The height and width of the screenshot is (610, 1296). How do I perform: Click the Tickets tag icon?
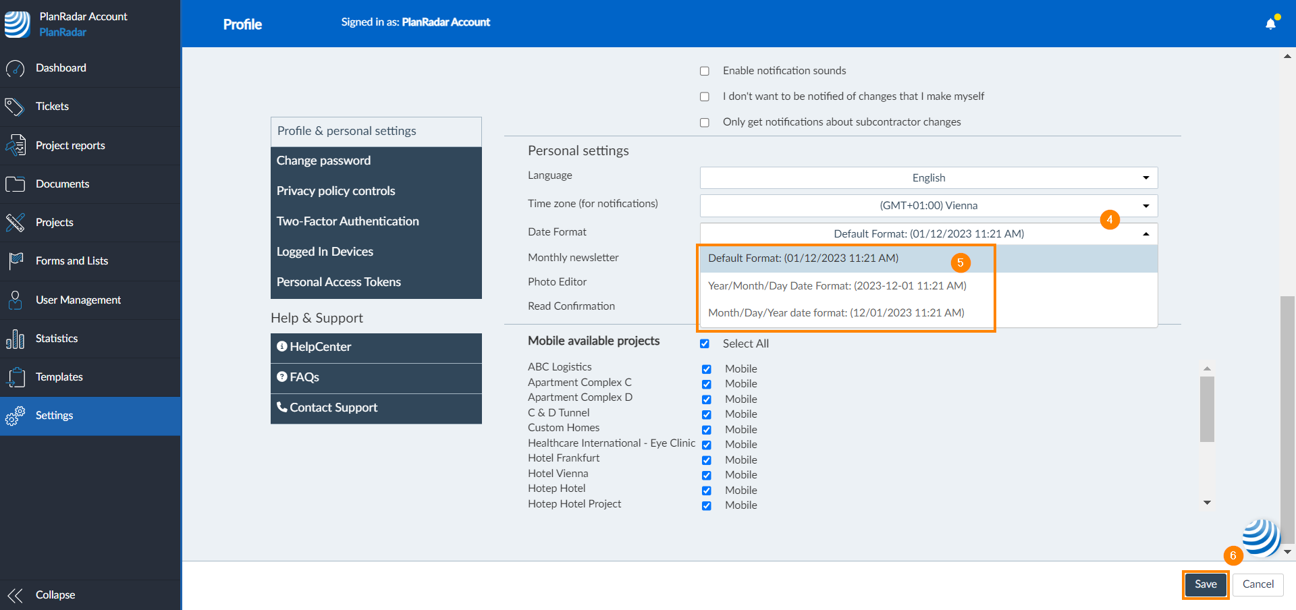(x=15, y=107)
